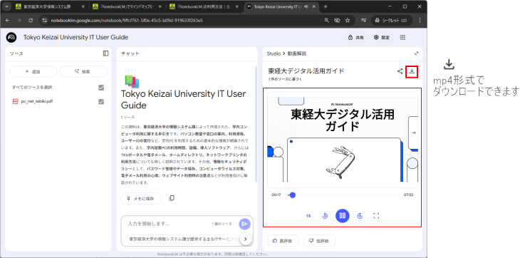Open the pc_net_tebiki.pdf source

click(37, 101)
